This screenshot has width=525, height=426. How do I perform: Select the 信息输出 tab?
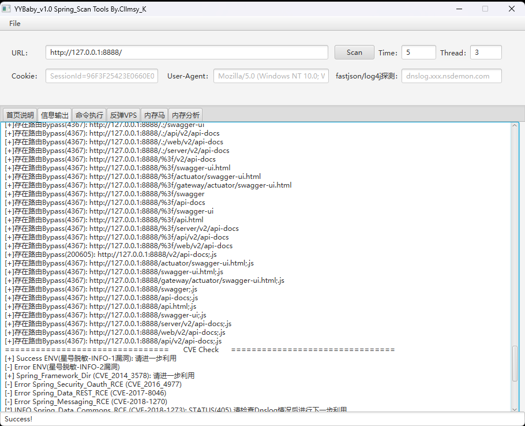point(55,115)
